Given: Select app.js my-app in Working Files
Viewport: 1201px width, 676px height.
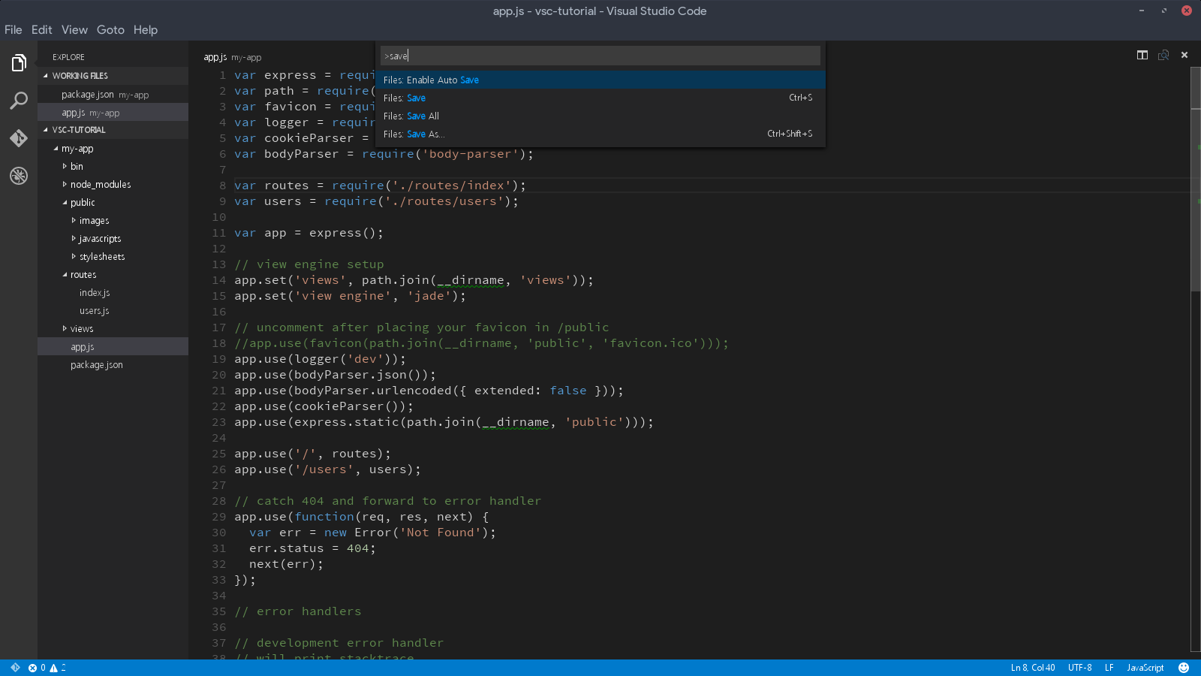Looking at the screenshot, I should (x=113, y=113).
